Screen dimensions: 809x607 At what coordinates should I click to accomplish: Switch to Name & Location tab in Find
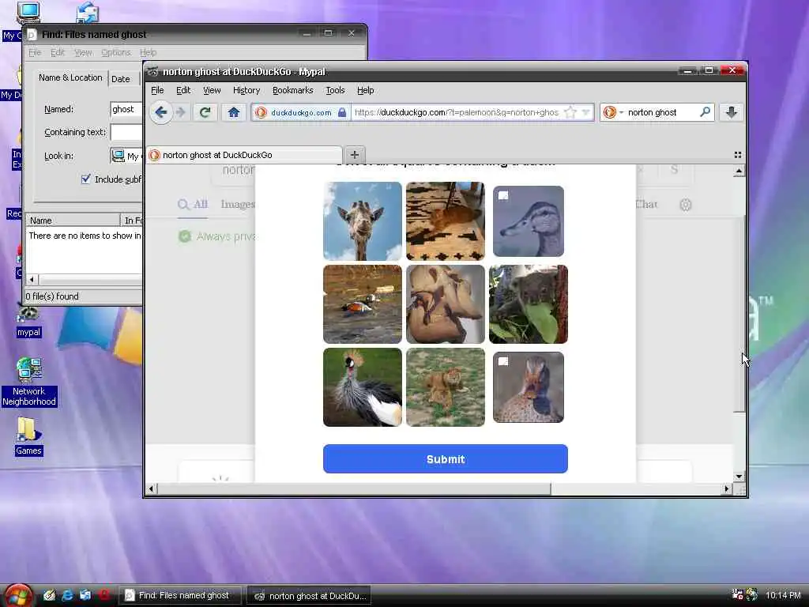70,77
